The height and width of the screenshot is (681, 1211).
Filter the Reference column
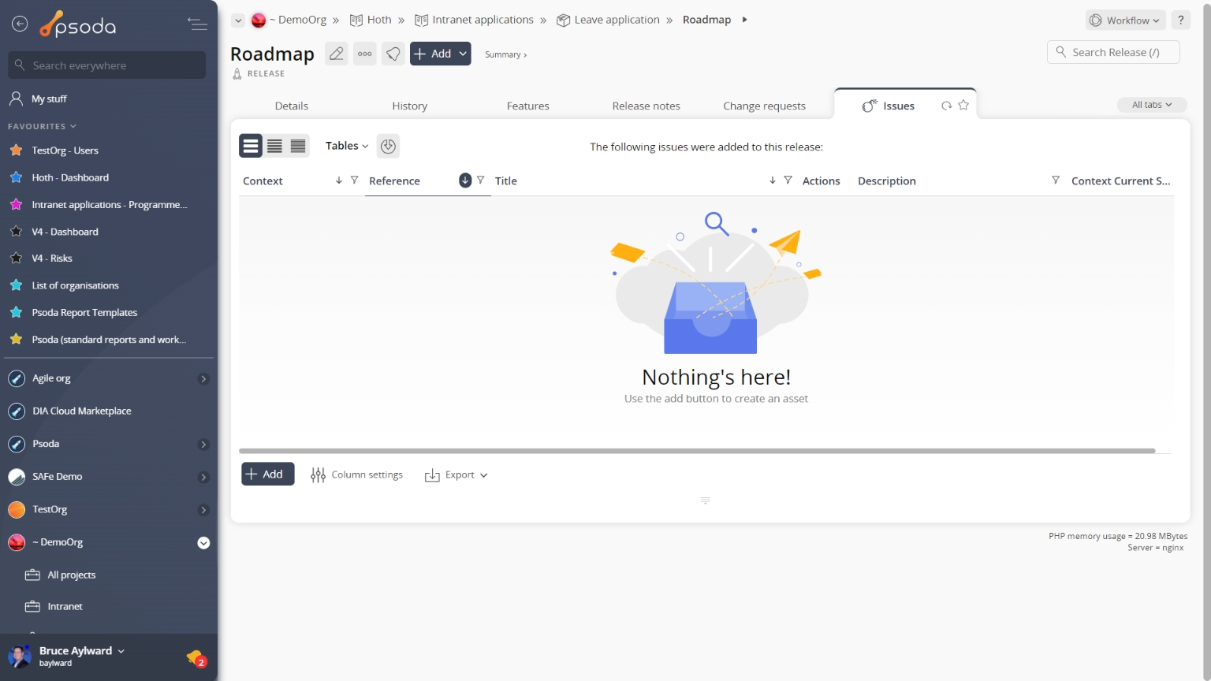pos(481,180)
